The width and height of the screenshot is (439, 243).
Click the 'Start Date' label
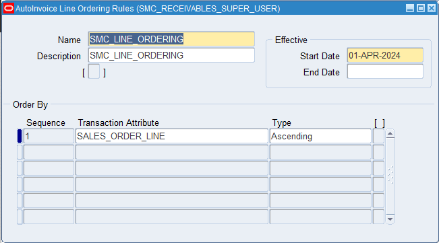[x=320, y=56]
